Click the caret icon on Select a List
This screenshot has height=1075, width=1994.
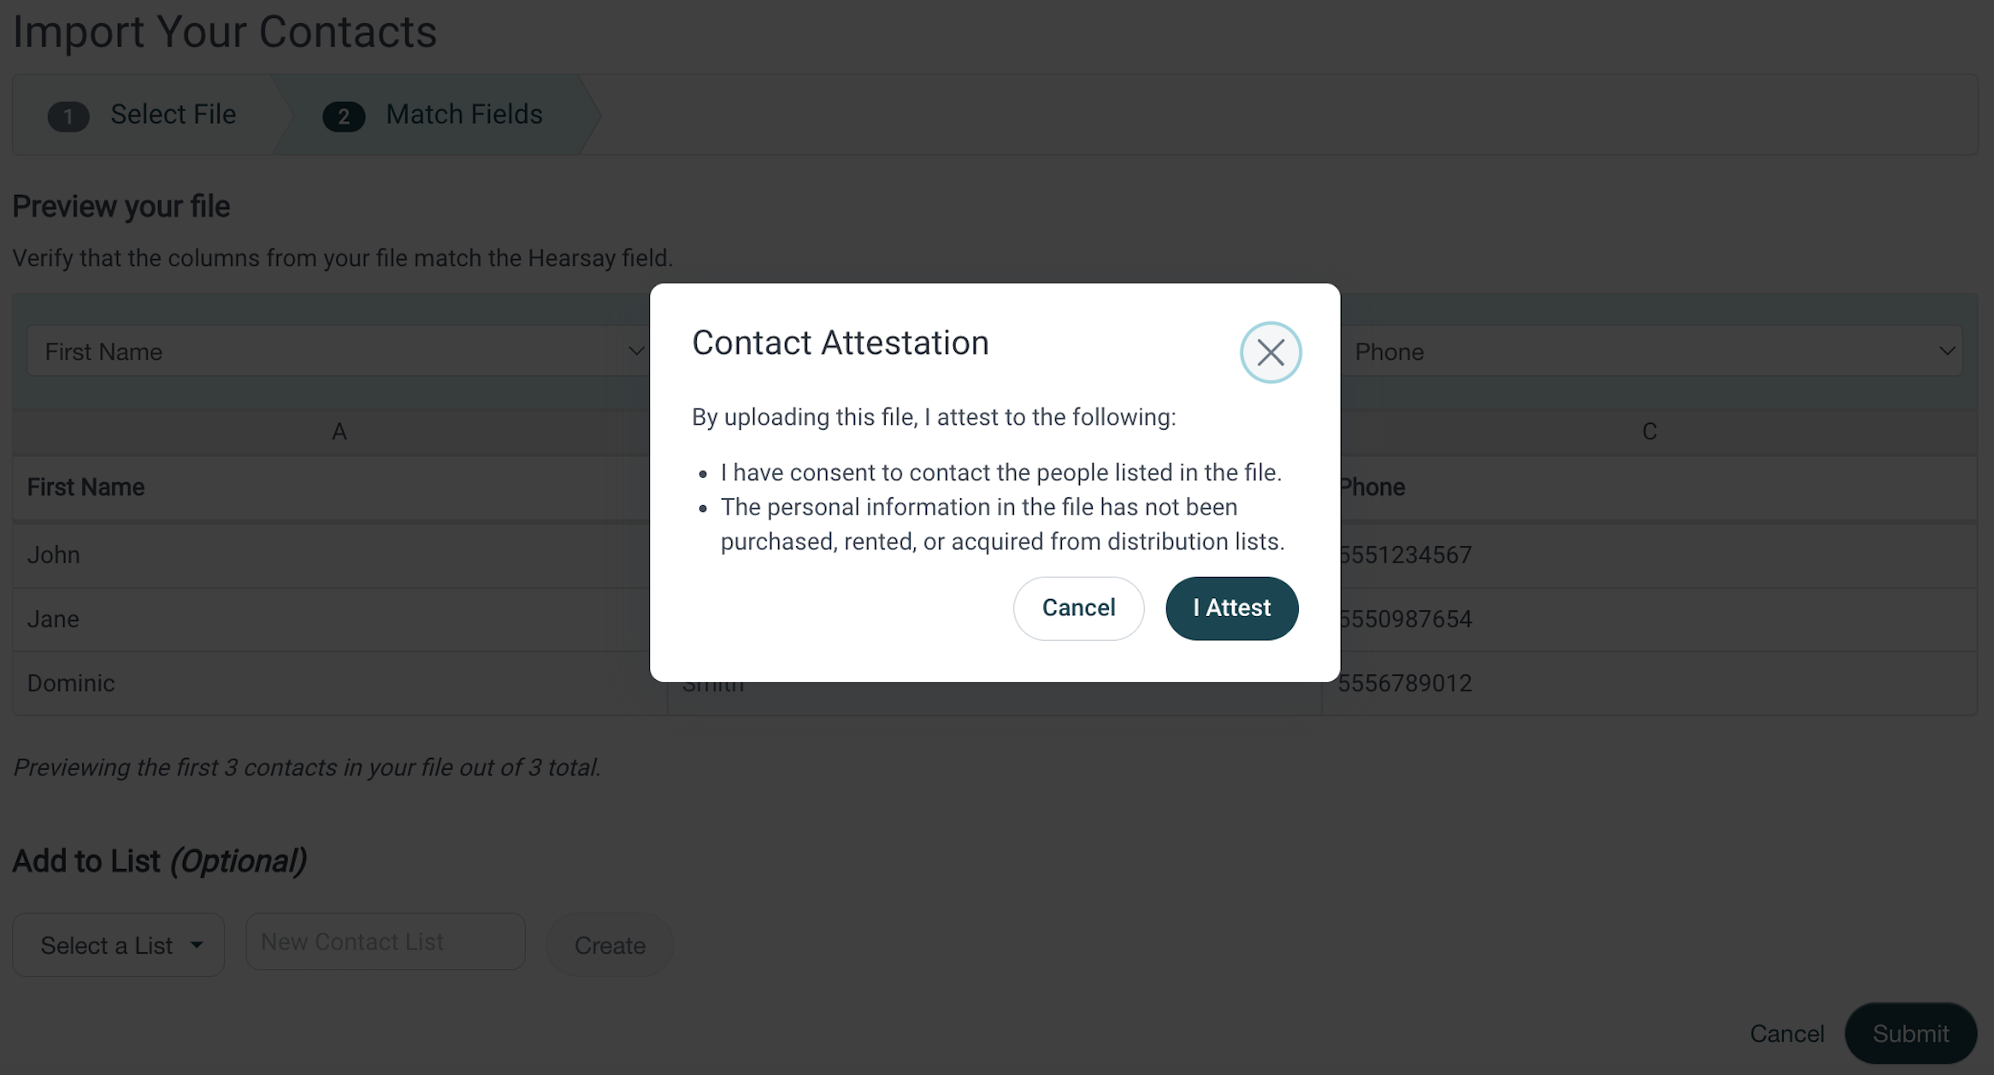(197, 945)
